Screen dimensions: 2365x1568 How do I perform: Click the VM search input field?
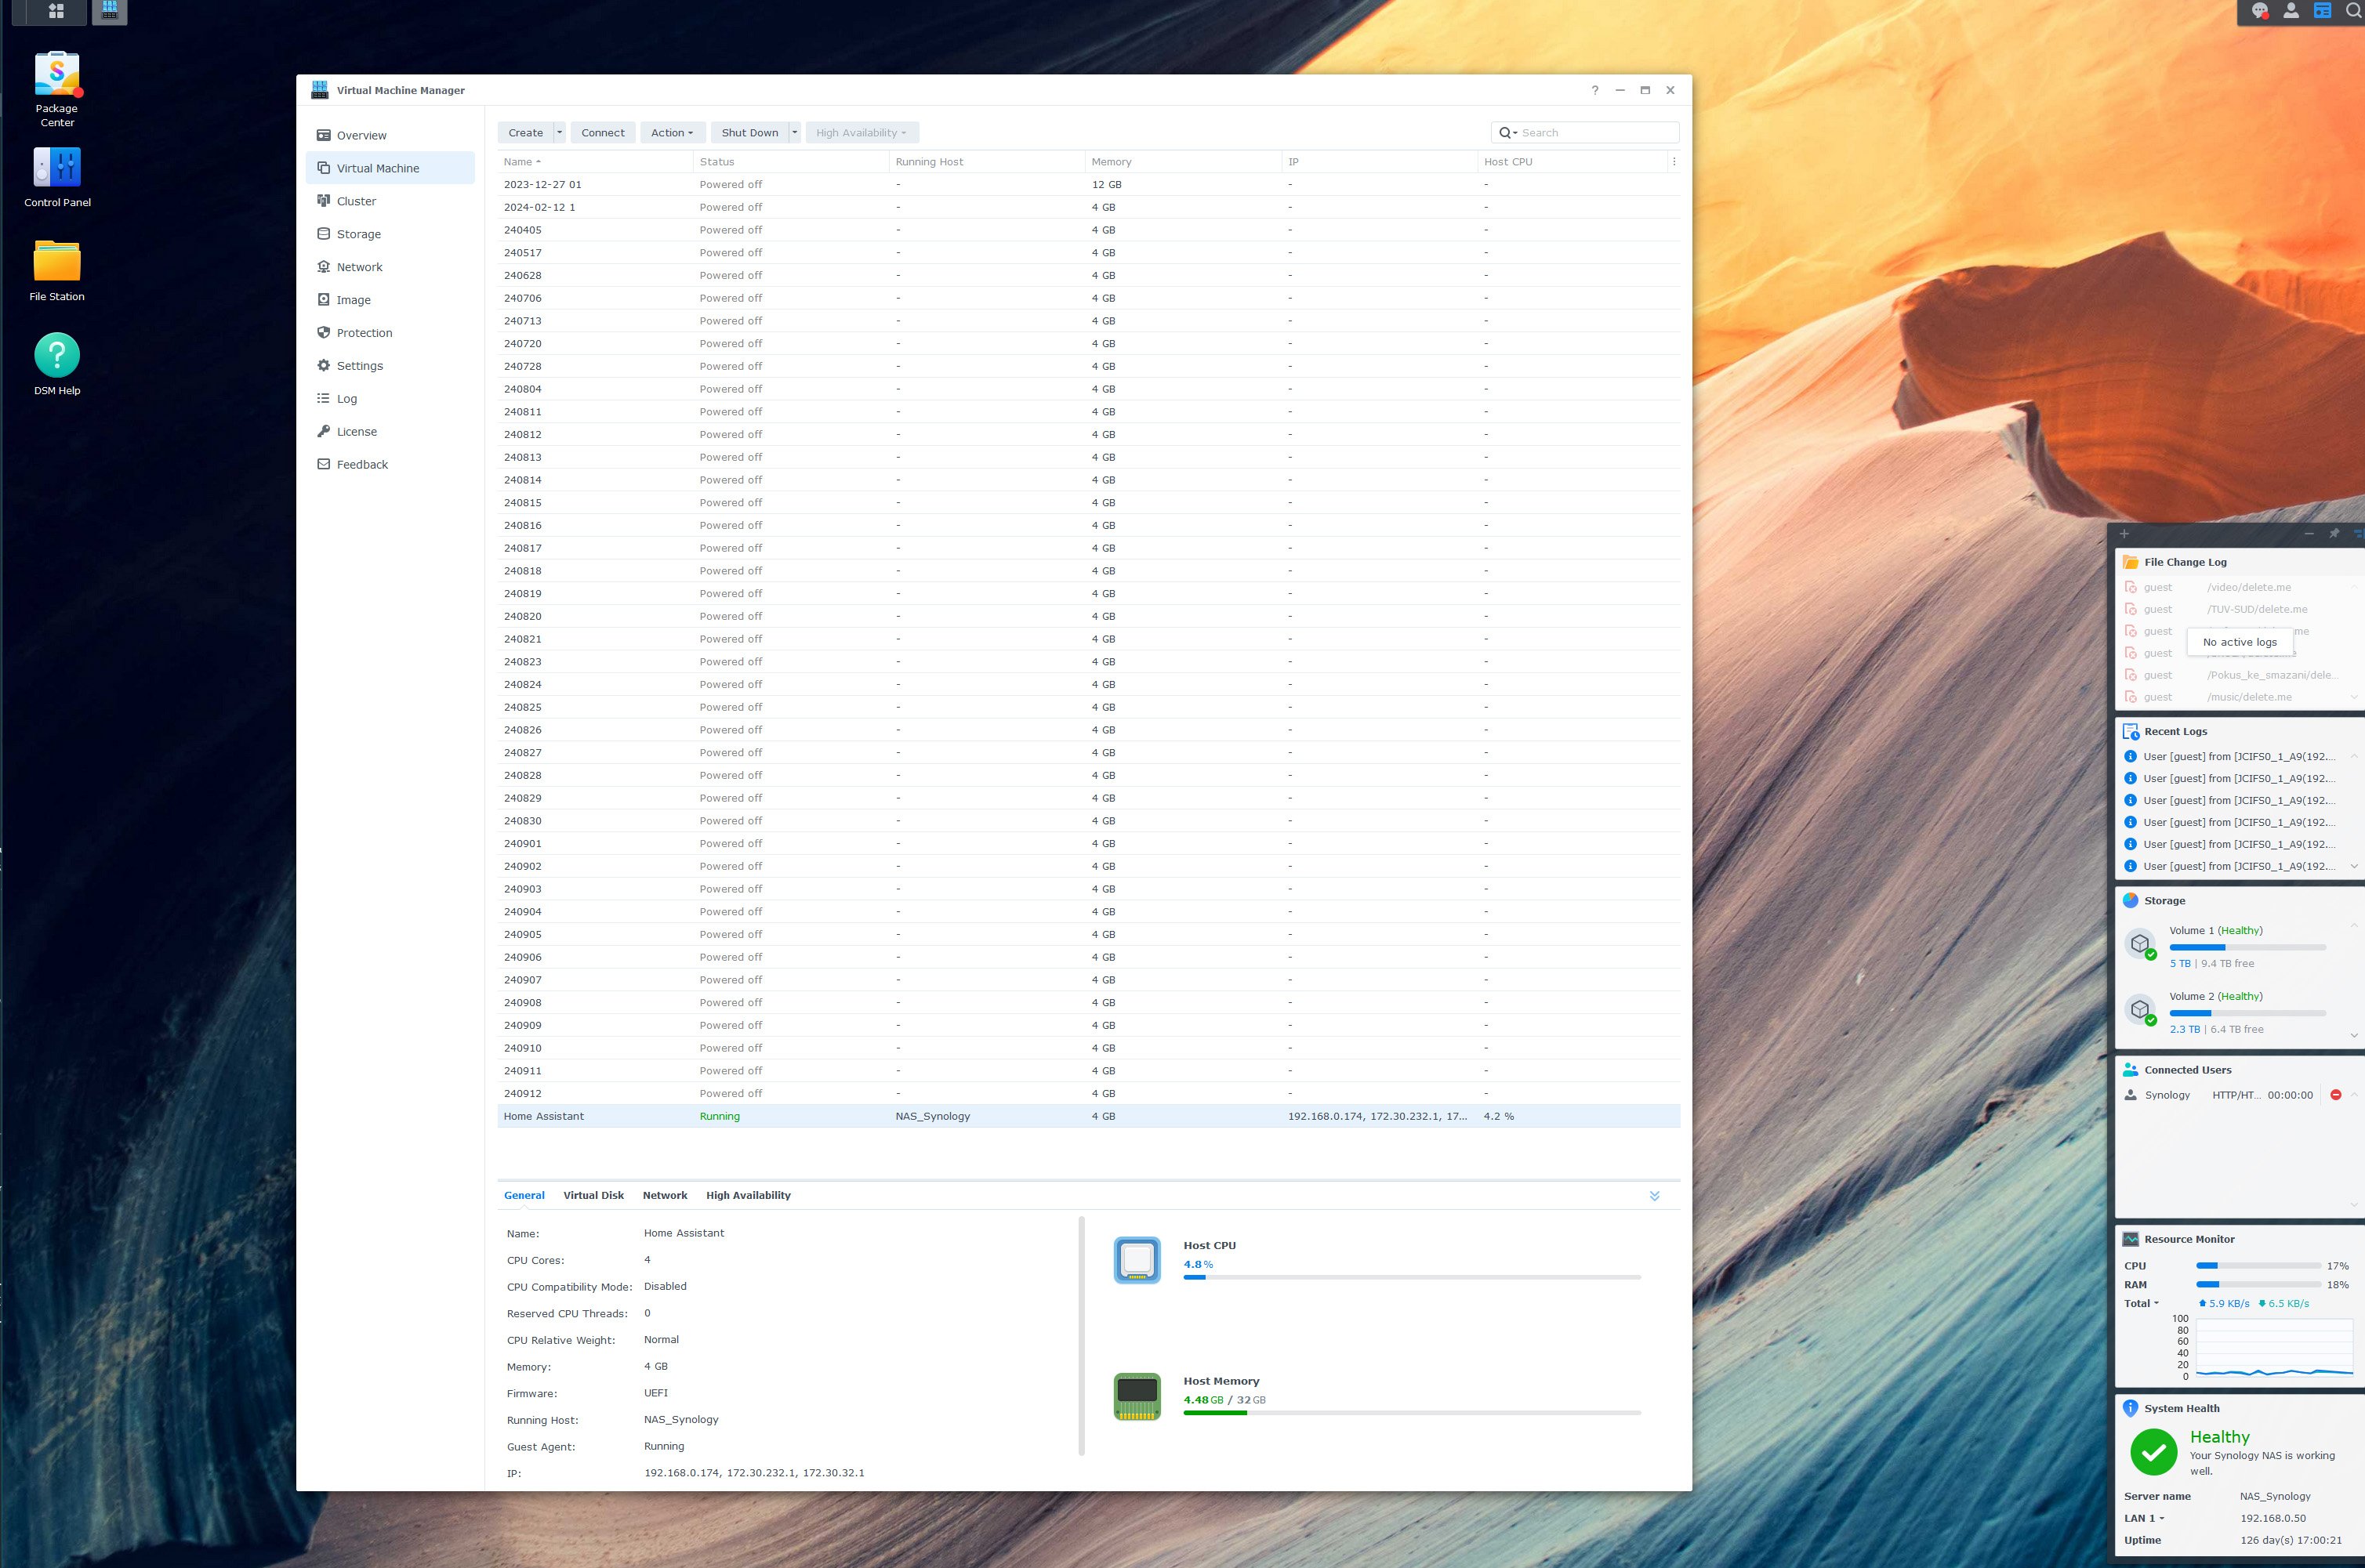1596,133
